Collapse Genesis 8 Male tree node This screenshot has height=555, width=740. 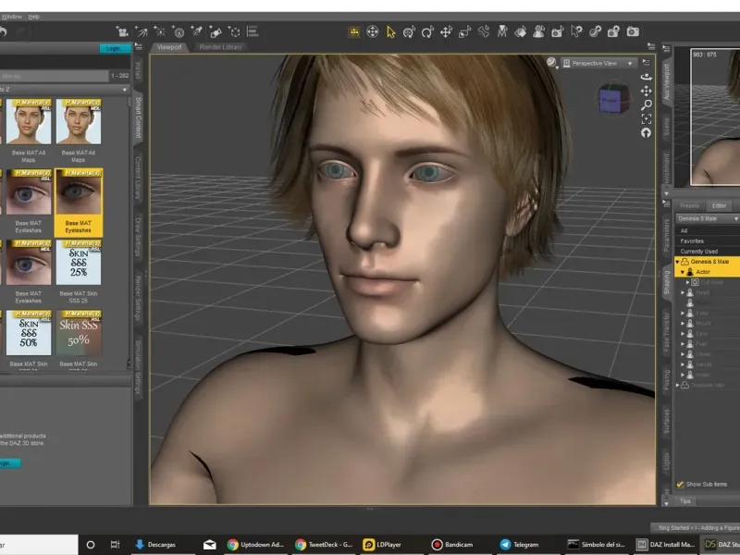[677, 262]
